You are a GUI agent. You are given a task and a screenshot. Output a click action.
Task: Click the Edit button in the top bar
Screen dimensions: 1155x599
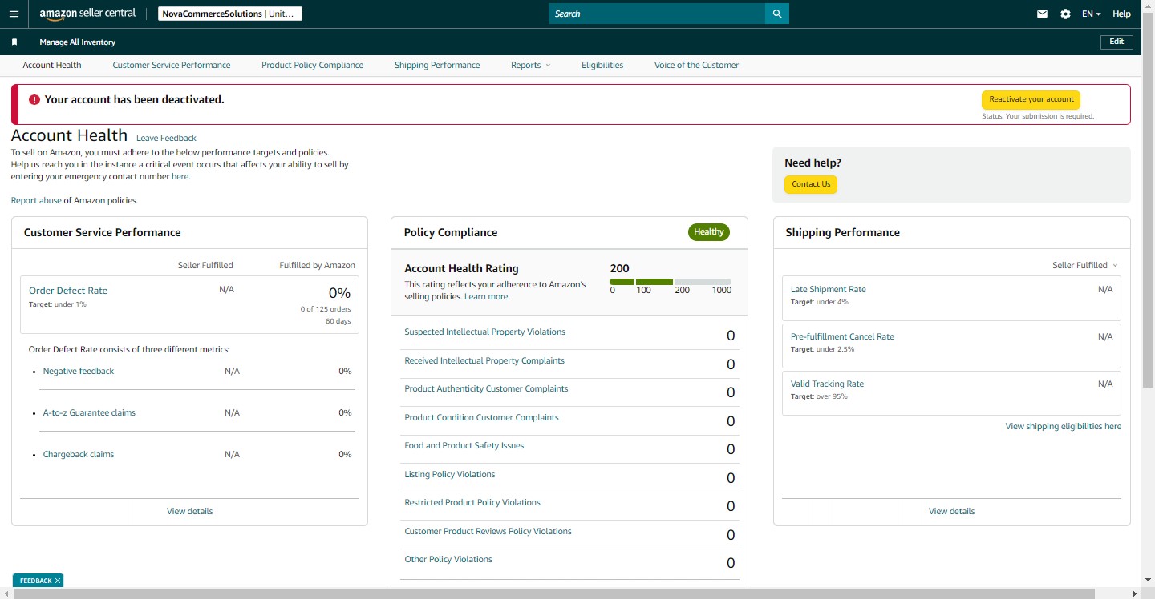(1116, 42)
